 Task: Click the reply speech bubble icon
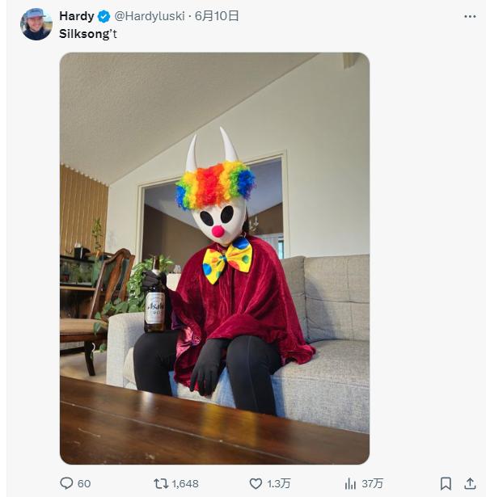[x=66, y=483]
